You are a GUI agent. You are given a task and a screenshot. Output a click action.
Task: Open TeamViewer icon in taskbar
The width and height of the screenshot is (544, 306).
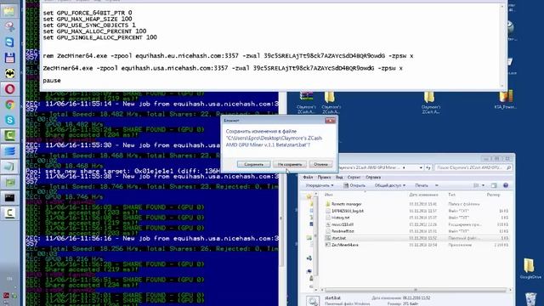9,42
